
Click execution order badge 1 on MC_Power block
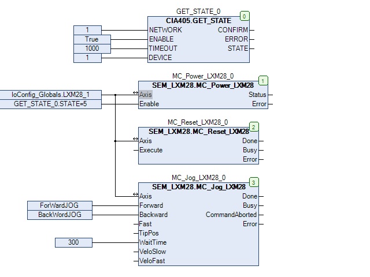[x=264, y=81]
